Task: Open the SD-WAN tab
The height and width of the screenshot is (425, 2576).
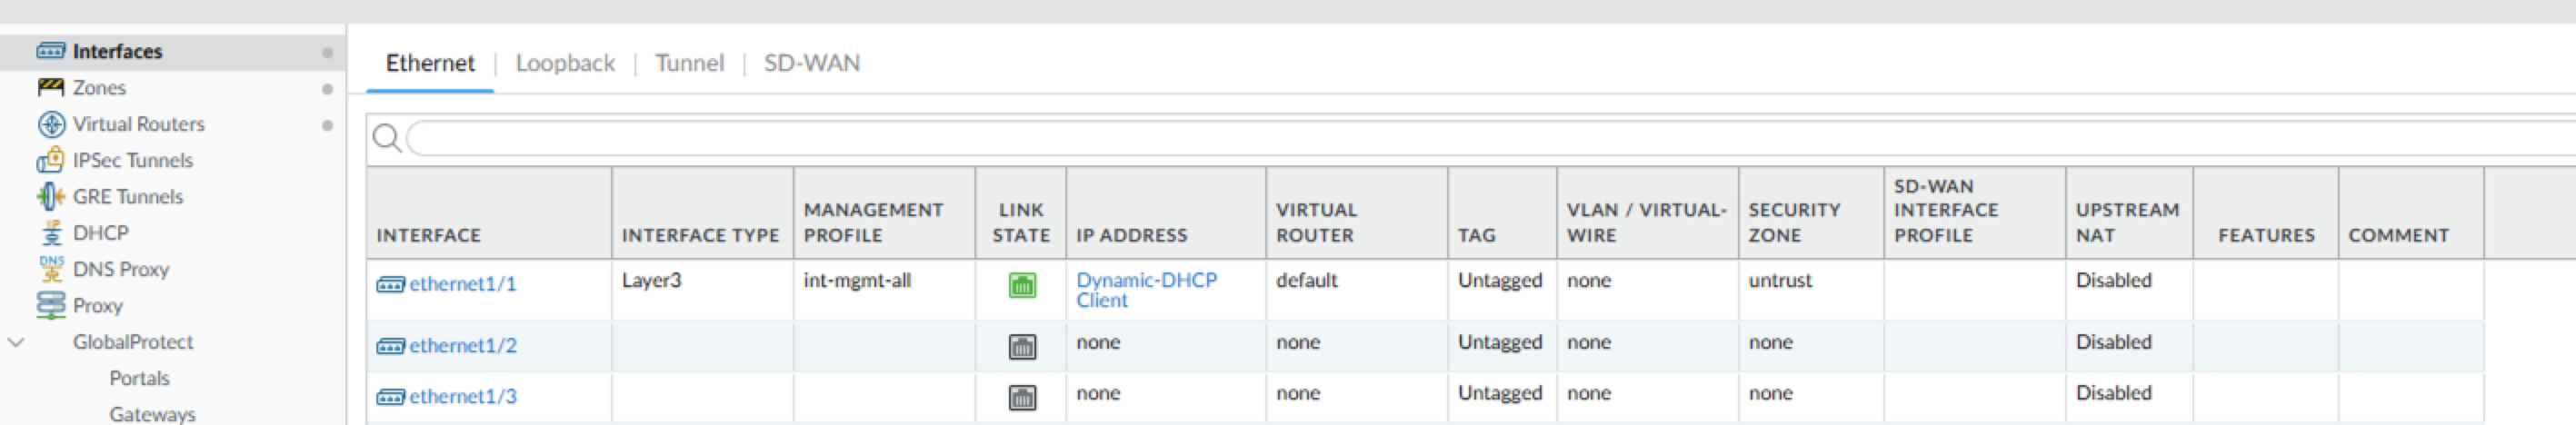Action: 811,63
